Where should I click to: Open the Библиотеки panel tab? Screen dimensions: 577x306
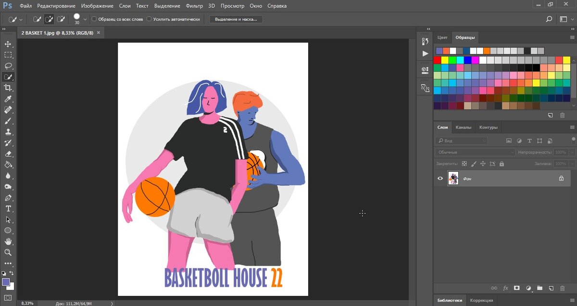coord(450,300)
